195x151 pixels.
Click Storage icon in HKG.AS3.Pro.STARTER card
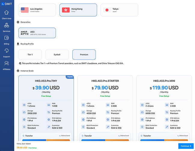(x=83, y=112)
